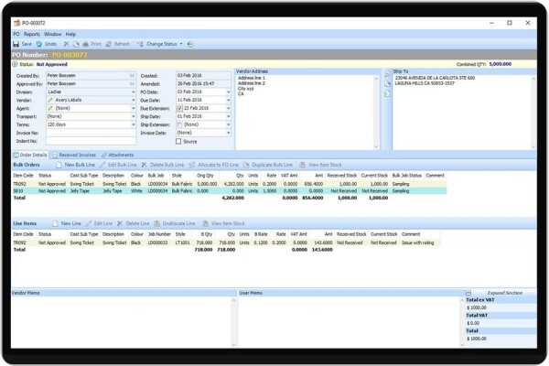Image resolution: width=549 pixels, height=366 pixels.
Task: Click the Allocate to PO Line icon
Action: pyautogui.click(x=192, y=165)
